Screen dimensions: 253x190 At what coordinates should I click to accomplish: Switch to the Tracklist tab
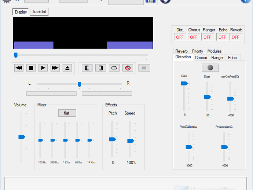point(39,12)
